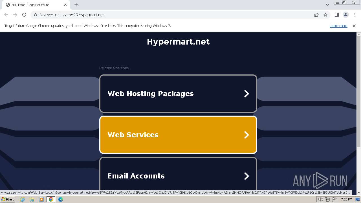Open a new browser tab
This screenshot has height=203, width=361.
click(76, 5)
